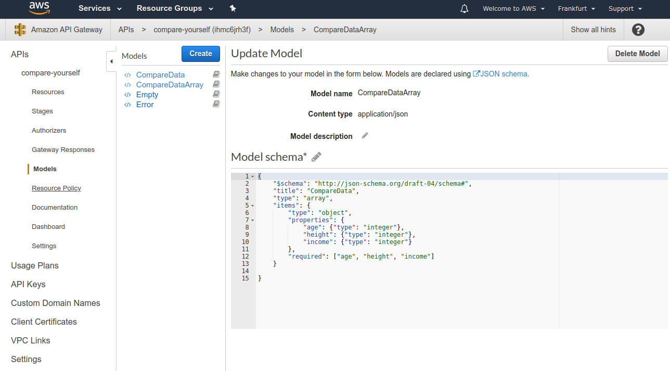Open documentation book icon for CompareDataArray
Image resolution: width=670 pixels, height=371 pixels.
coord(216,84)
